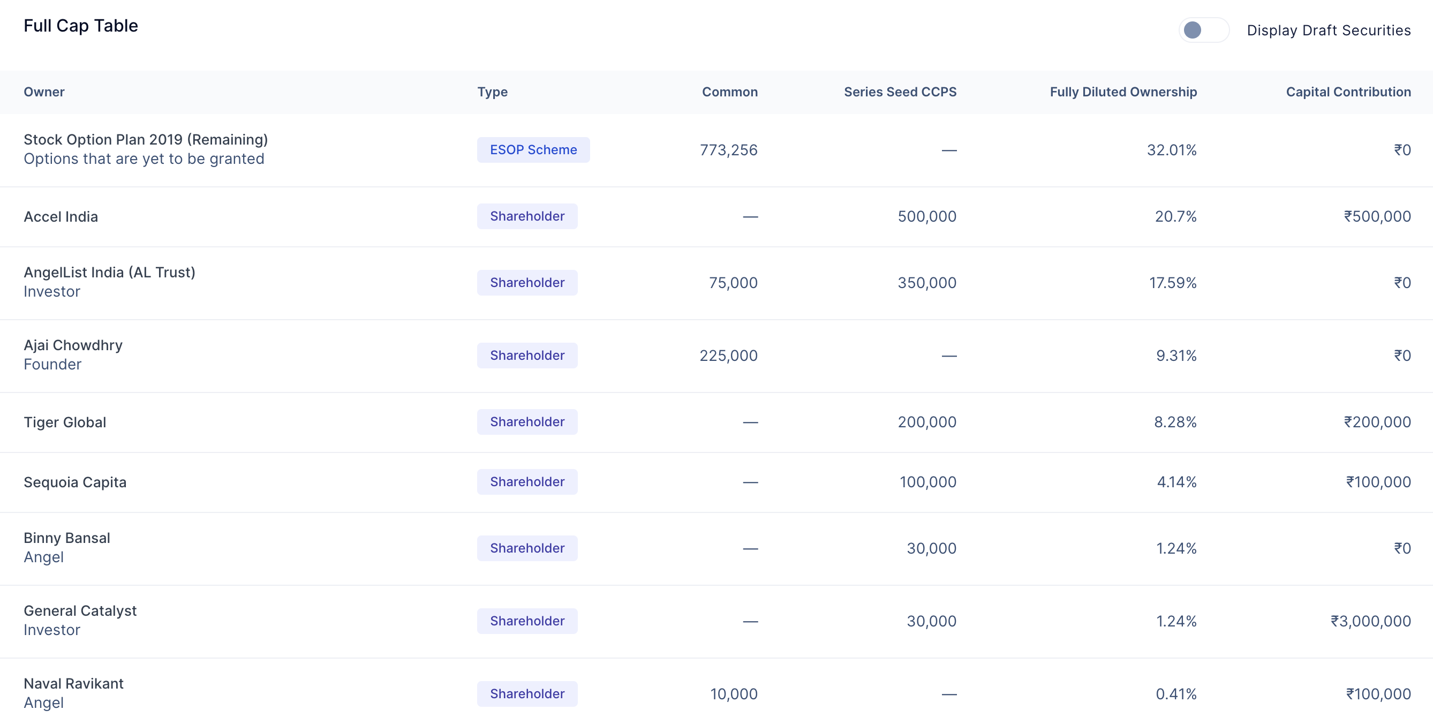Sort by the Owner column header
Image resolution: width=1433 pixels, height=725 pixels.
pyautogui.click(x=44, y=92)
